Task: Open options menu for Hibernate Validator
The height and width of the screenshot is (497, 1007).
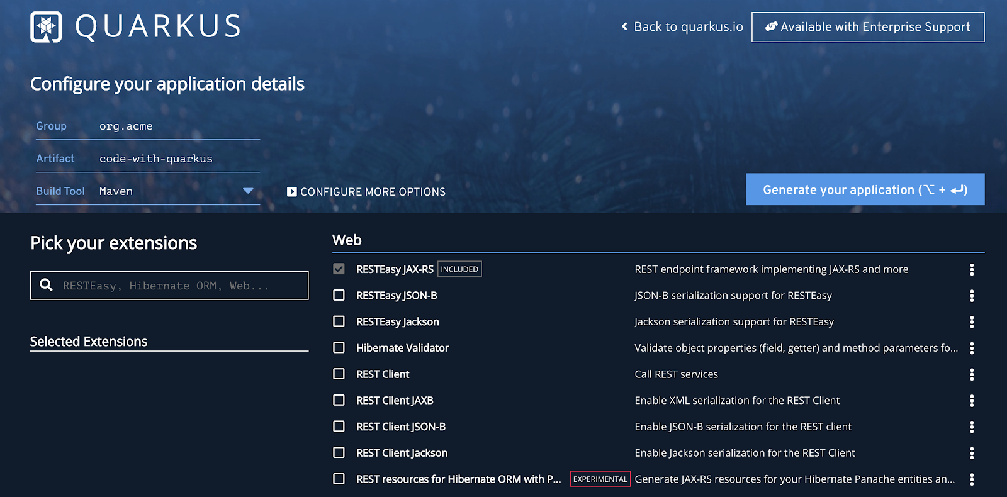Action: (x=972, y=348)
